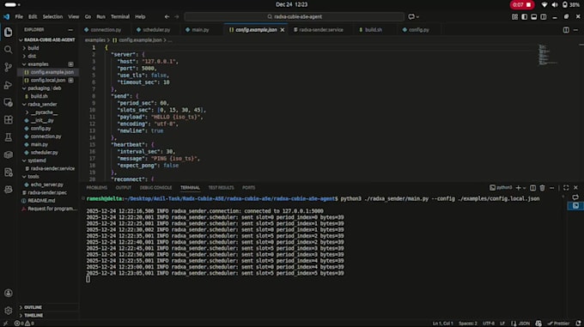Screen dimensions: 584x327
Task: Open the Selection menu
Action: click(x=52, y=17)
